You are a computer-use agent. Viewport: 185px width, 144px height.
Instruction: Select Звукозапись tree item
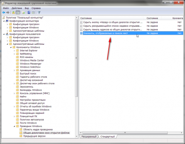coord(27,86)
